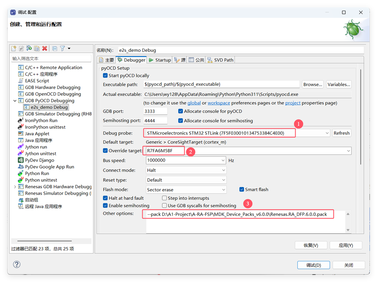Viewport: 377px width, 282px height.
Task: Open the Reset type dropdown
Action: pos(223,180)
